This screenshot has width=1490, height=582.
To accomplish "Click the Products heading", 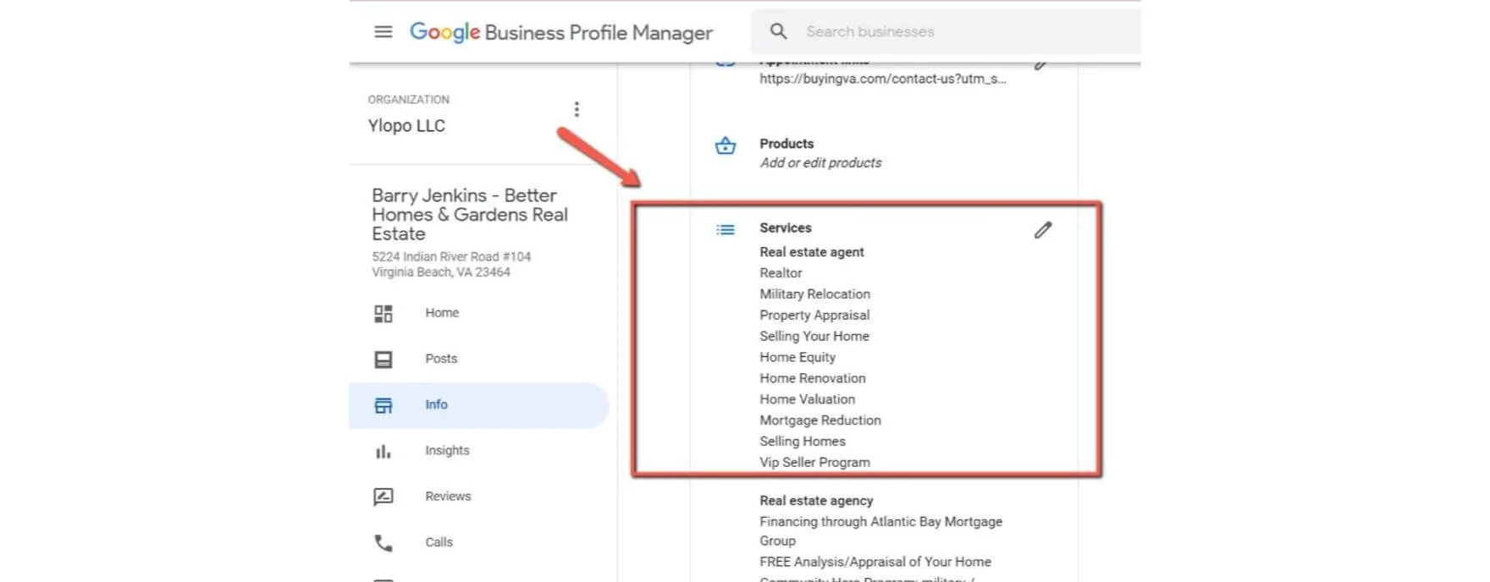I will tap(786, 144).
